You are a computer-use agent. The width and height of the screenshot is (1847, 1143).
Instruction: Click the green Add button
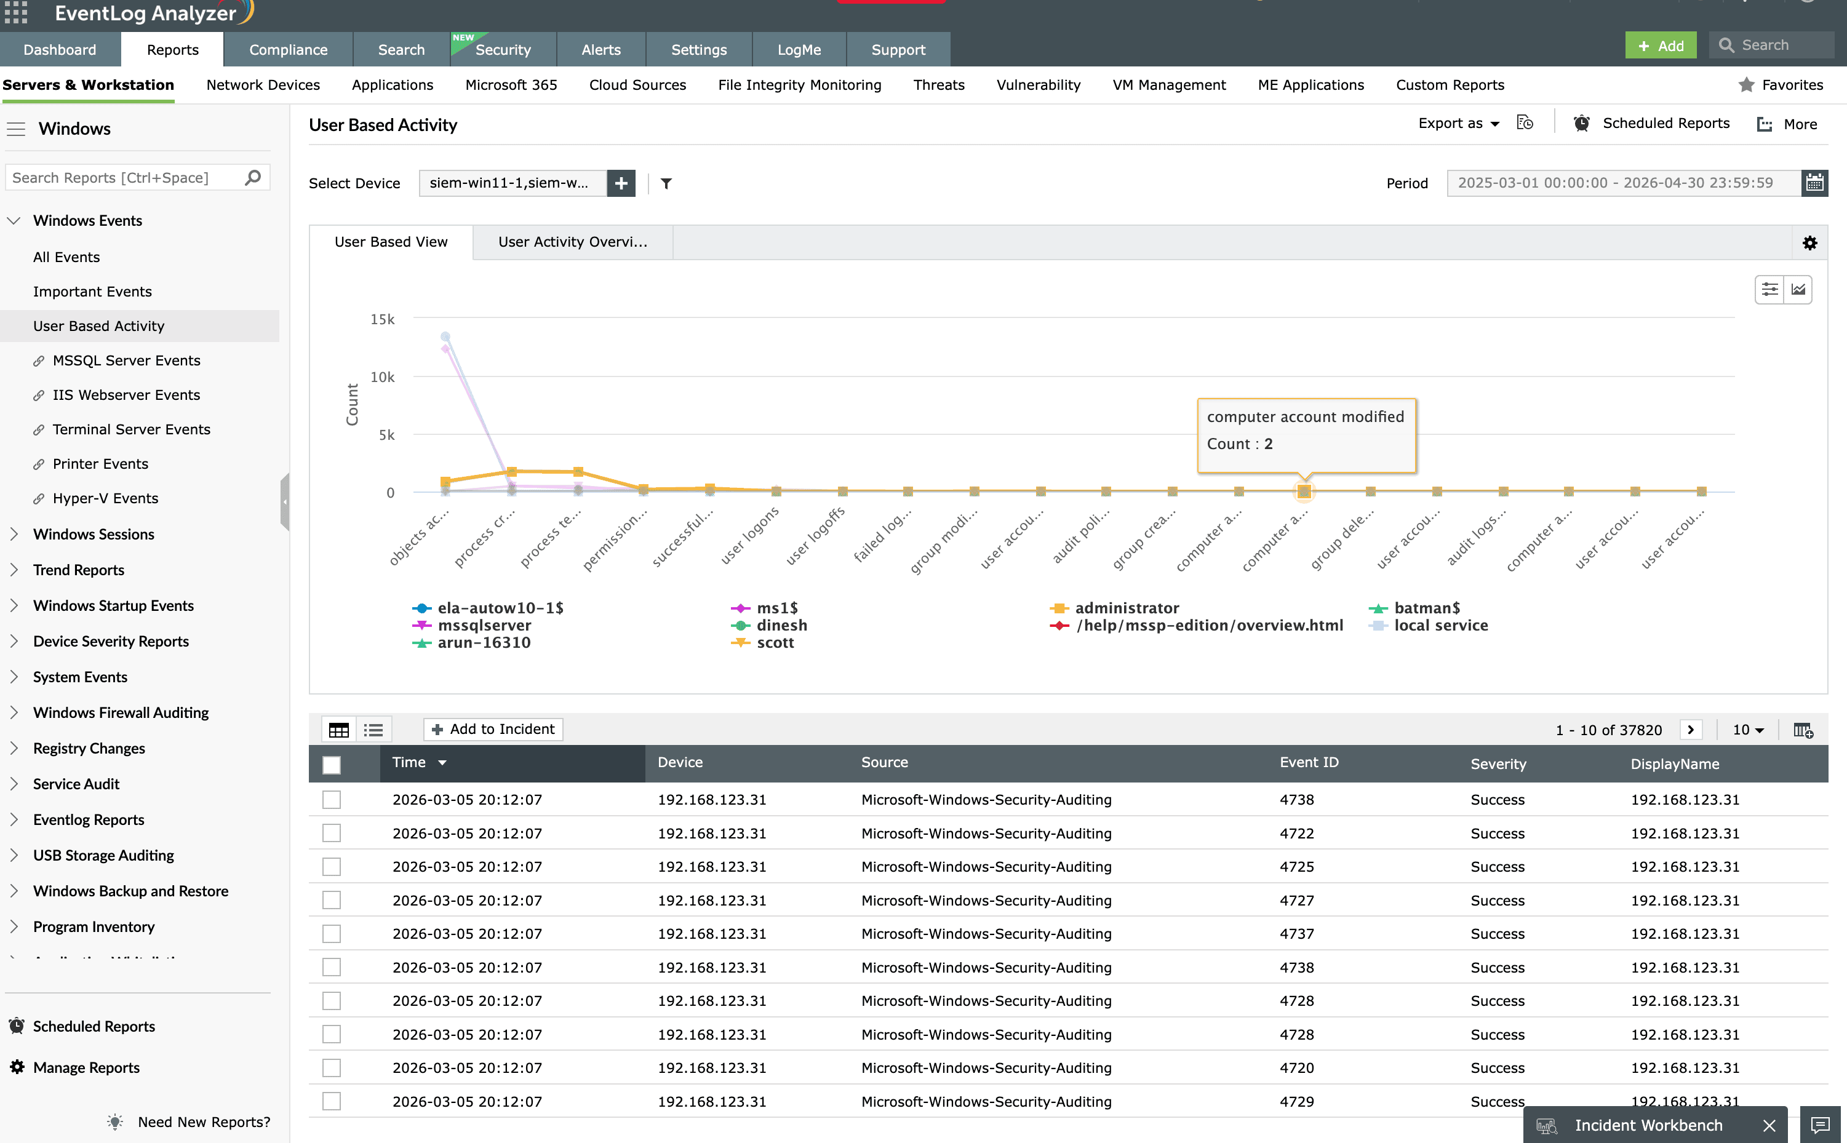coord(1660,46)
